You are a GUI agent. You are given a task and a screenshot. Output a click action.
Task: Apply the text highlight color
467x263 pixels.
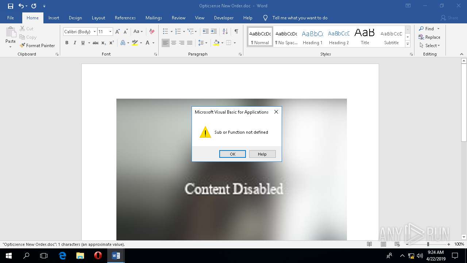pos(135,43)
